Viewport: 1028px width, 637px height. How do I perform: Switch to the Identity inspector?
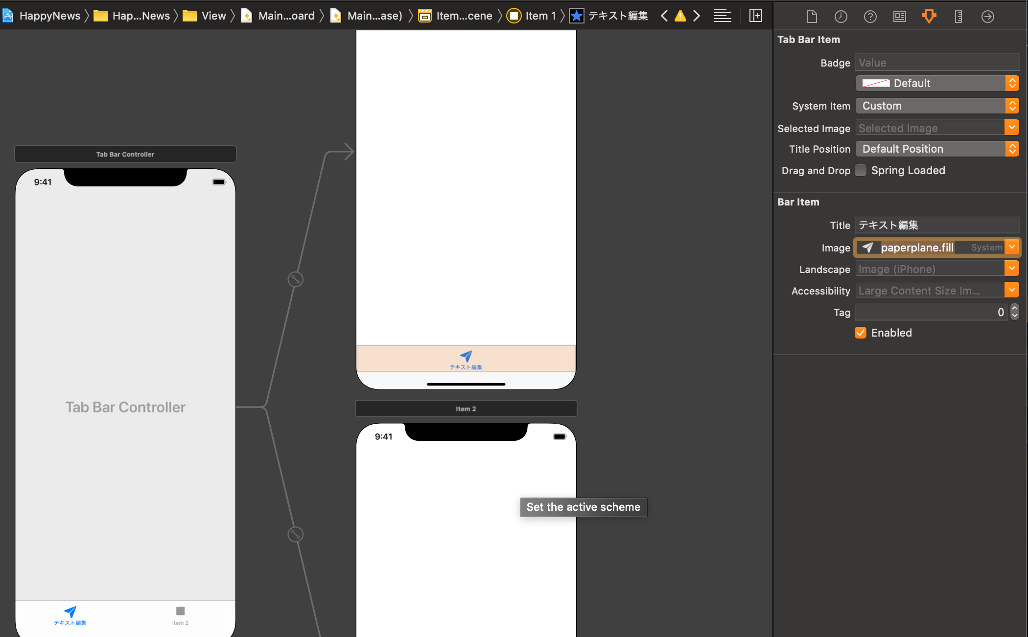coord(899,17)
